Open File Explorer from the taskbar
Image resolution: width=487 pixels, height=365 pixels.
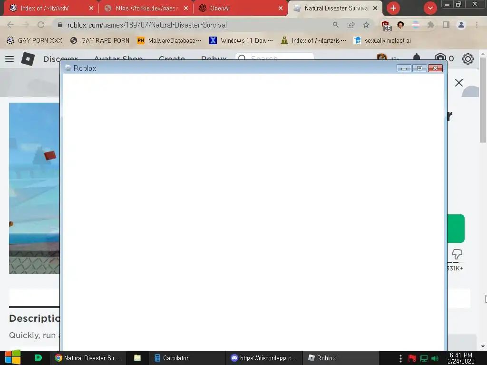(x=137, y=358)
